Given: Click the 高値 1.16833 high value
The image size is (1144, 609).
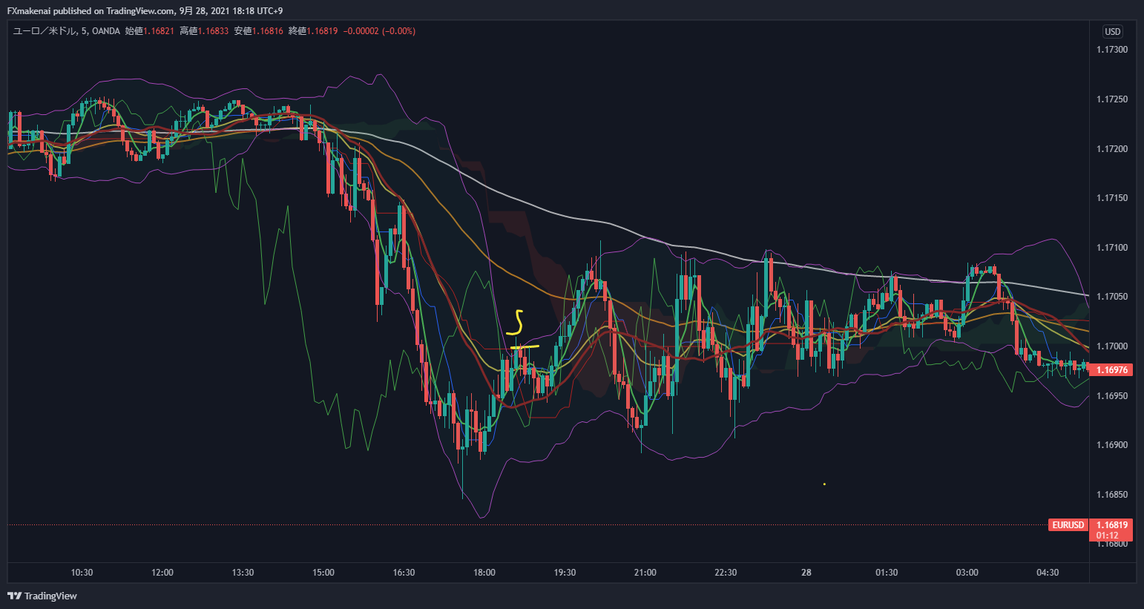Looking at the screenshot, I should [x=204, y=31].
